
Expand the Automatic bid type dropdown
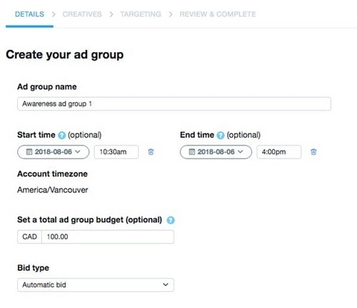click(x=96, y=285)
